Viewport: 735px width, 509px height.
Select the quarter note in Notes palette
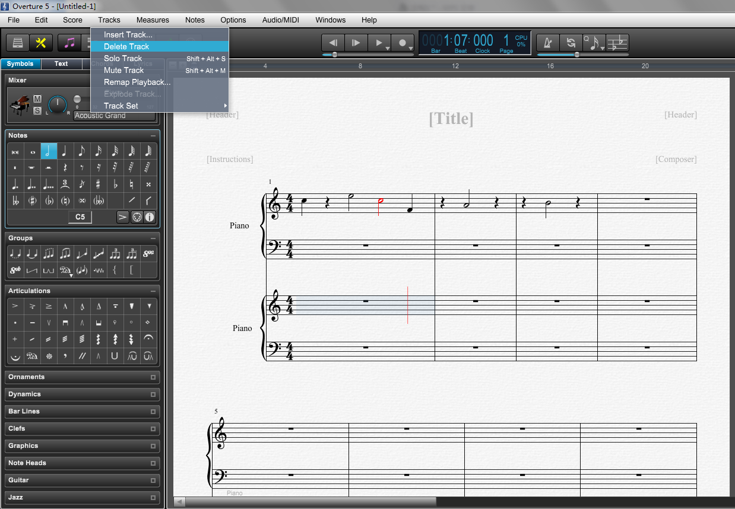tap(65, 152)
